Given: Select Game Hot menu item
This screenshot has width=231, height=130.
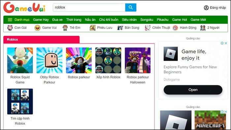Looking at the screenshot, I should point(180,20).
